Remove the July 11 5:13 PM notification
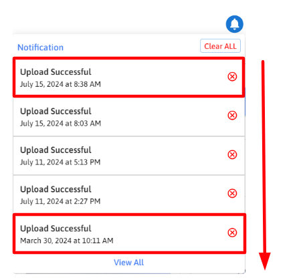297x278 pixels. pyautogui.click(x=232, y=154)
